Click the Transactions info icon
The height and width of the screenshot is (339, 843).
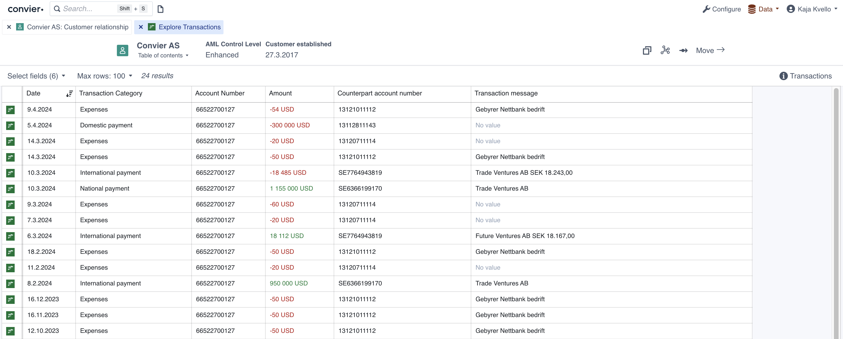[783, 76]
